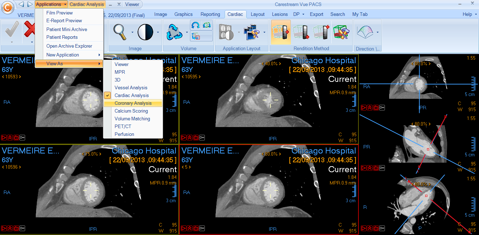Switch to the Graphics ribbon tab
This screenshot has height=235, width=479.
(184, 14)
